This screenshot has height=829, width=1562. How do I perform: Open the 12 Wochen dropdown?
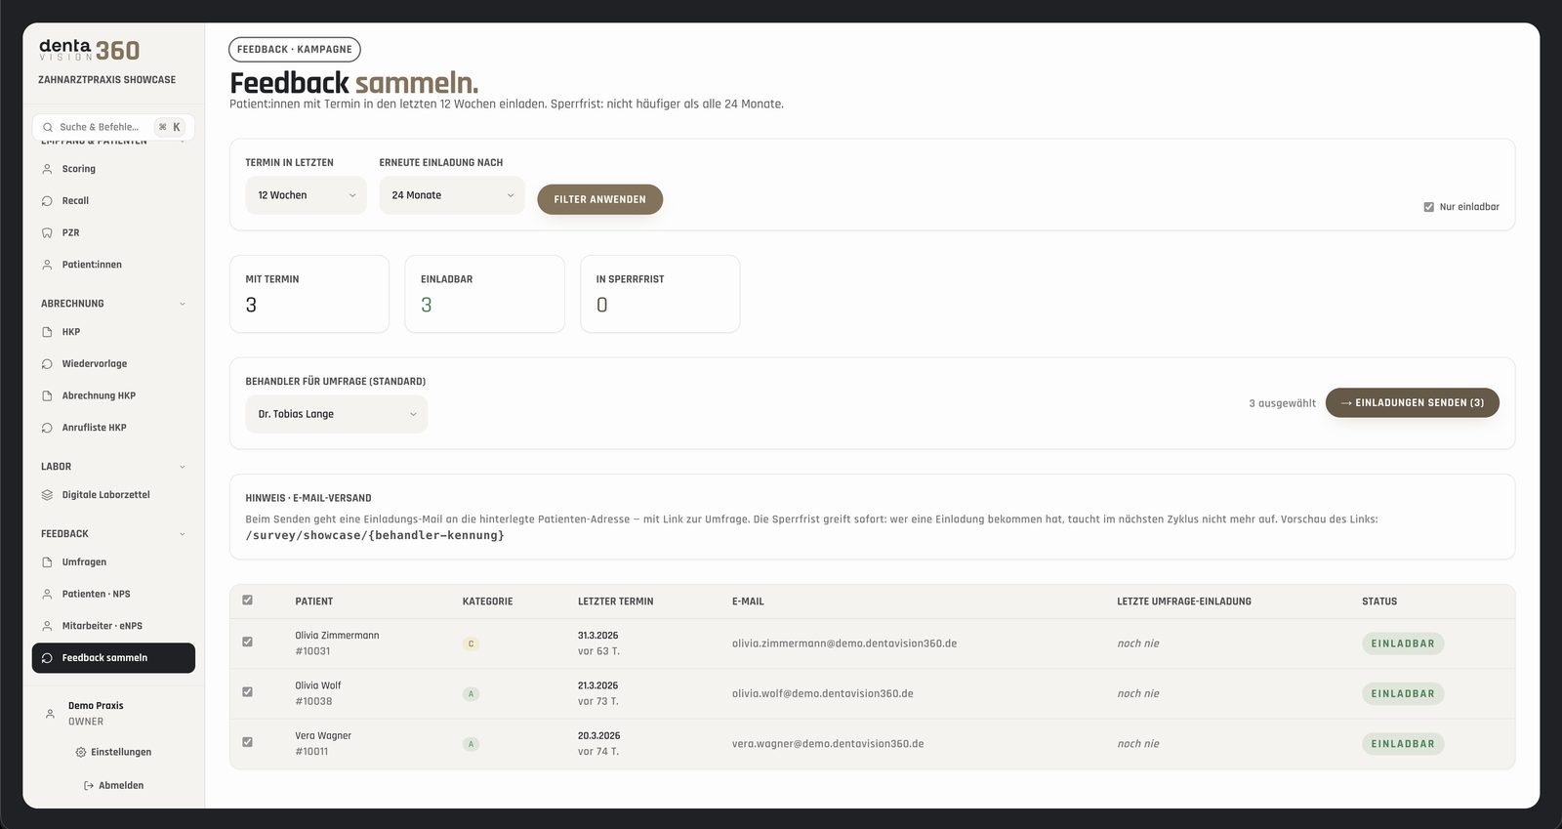(306, 195)
